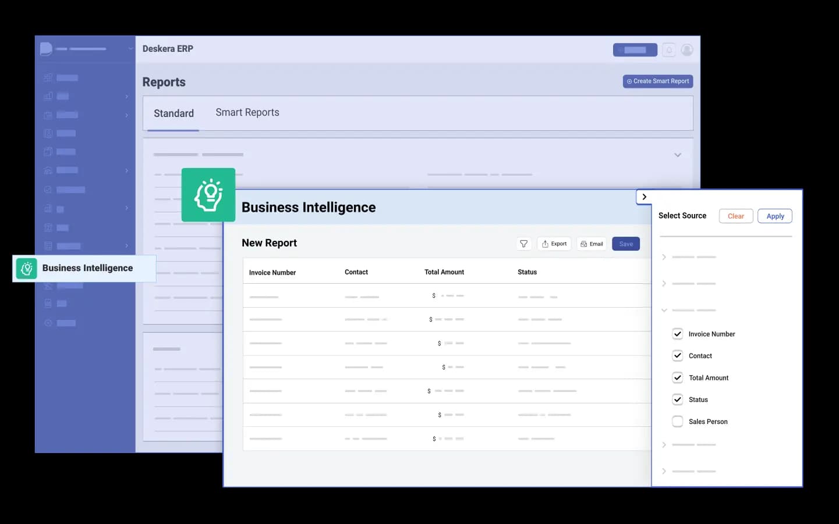Expand the first source group in Select Source
The height and width of the screenshot is (524, 839).
tap(664, 257)
